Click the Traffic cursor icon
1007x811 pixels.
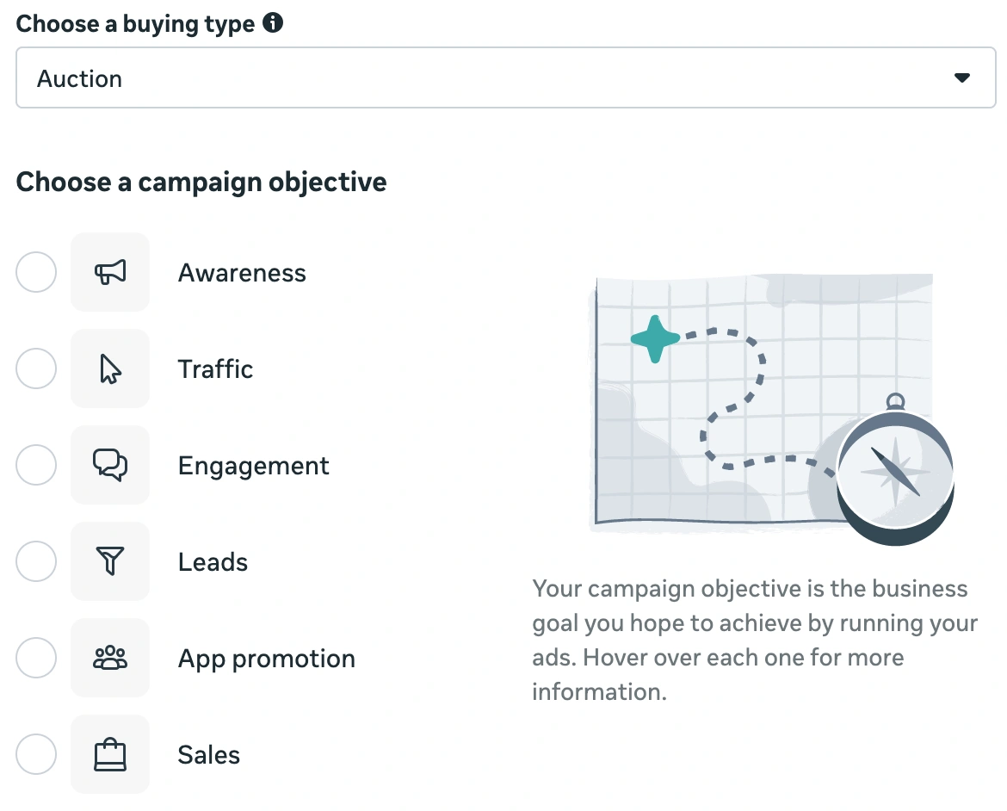(110, 368)
